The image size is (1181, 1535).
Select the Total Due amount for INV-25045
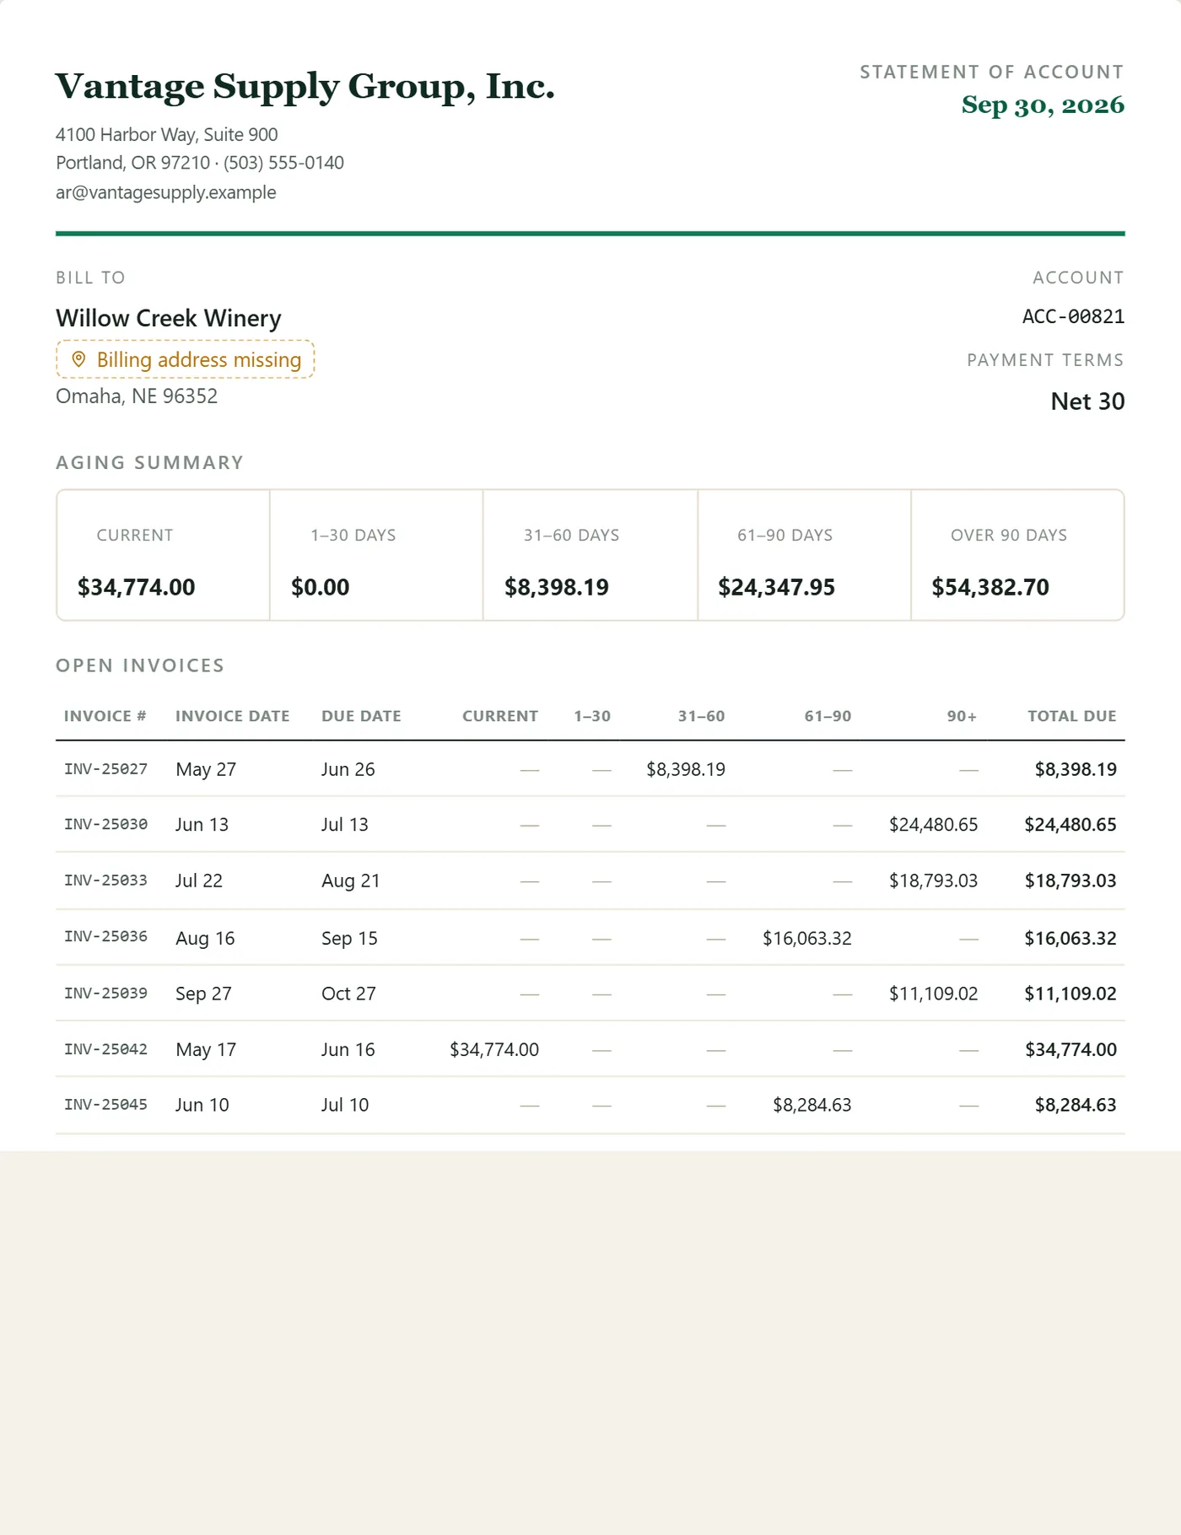pos(1076,1105)
